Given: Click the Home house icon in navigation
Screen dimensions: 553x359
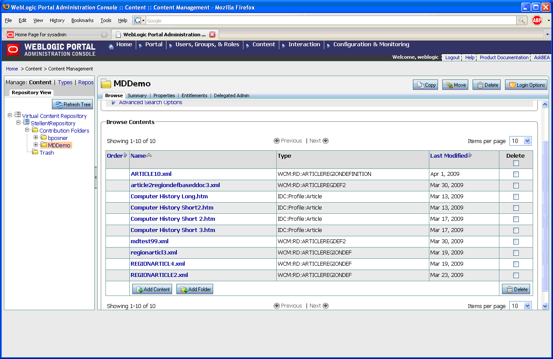Looking at the screenshot, I should (x=111, y=46).
